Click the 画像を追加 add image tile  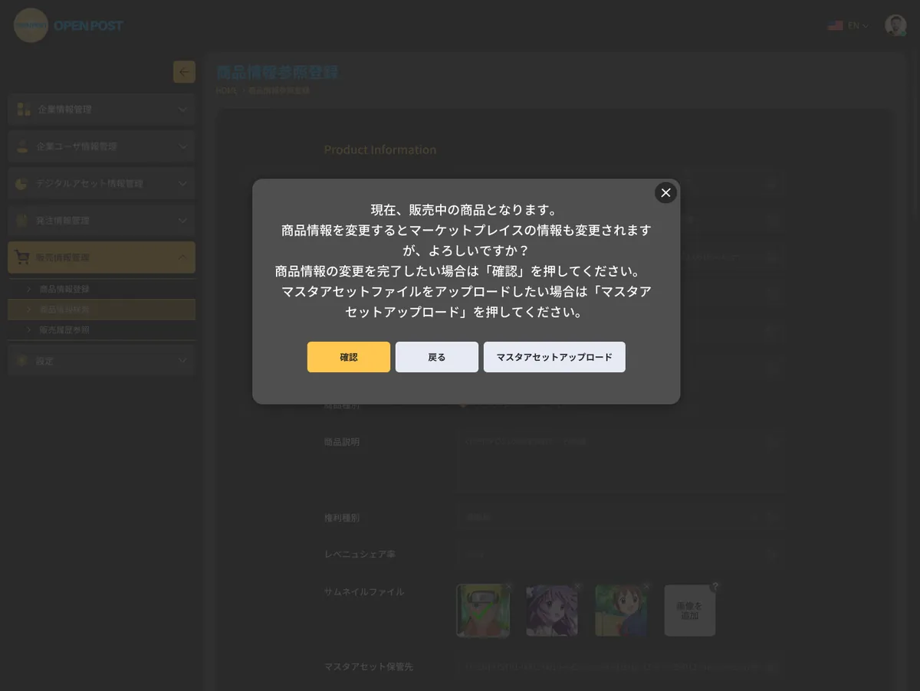[690, 611]
